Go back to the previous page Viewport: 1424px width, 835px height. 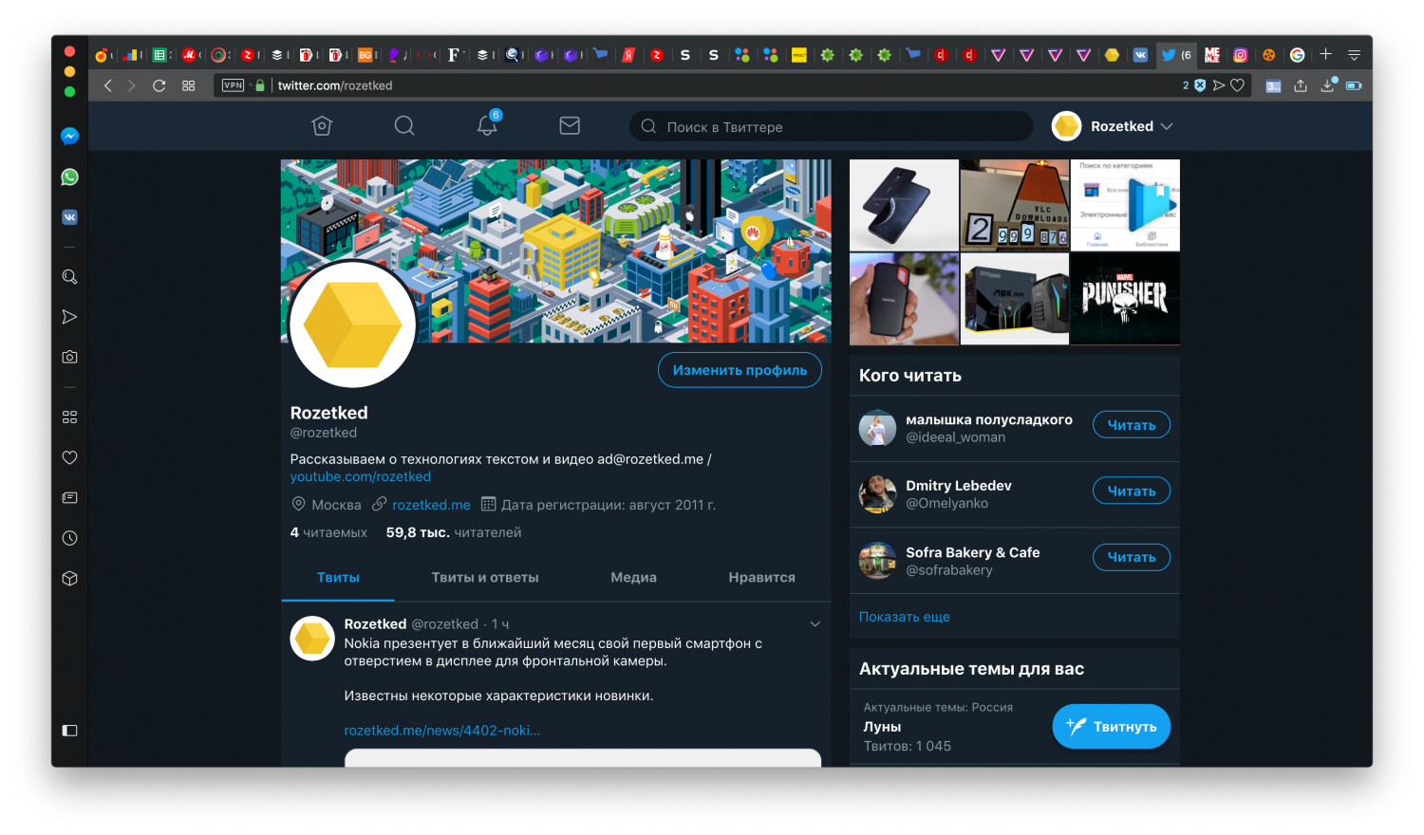click(108, 85)
